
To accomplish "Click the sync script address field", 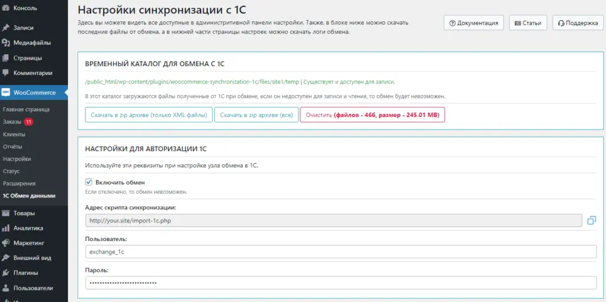I will [334, 220].
